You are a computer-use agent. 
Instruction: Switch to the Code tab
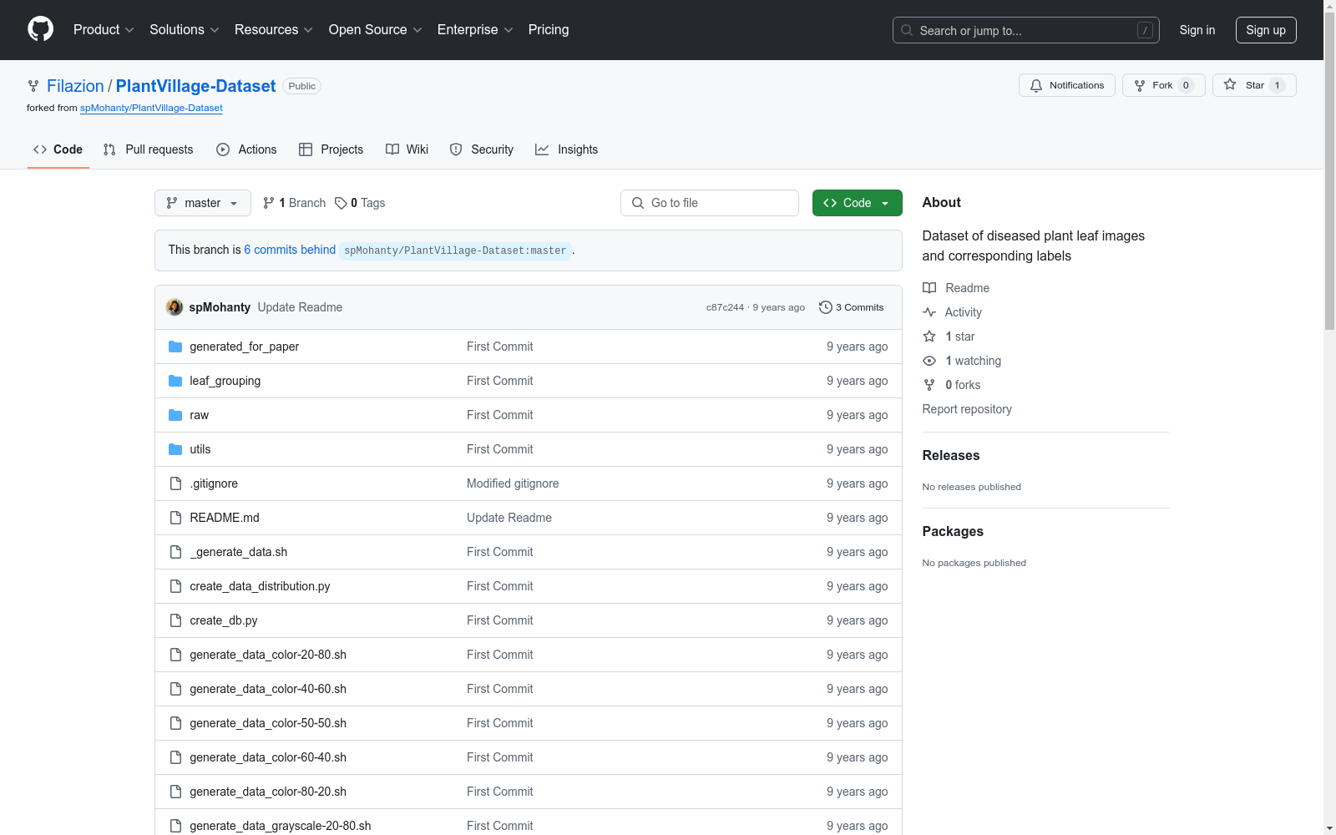pos(58,149)
